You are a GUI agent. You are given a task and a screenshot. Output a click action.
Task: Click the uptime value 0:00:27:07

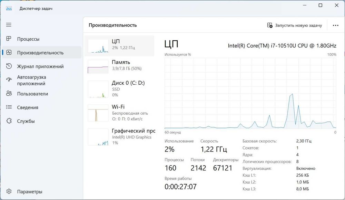[181, 187]
